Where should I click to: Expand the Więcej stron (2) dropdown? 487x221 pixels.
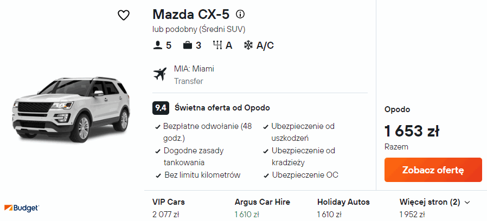(x=434, y=202)
